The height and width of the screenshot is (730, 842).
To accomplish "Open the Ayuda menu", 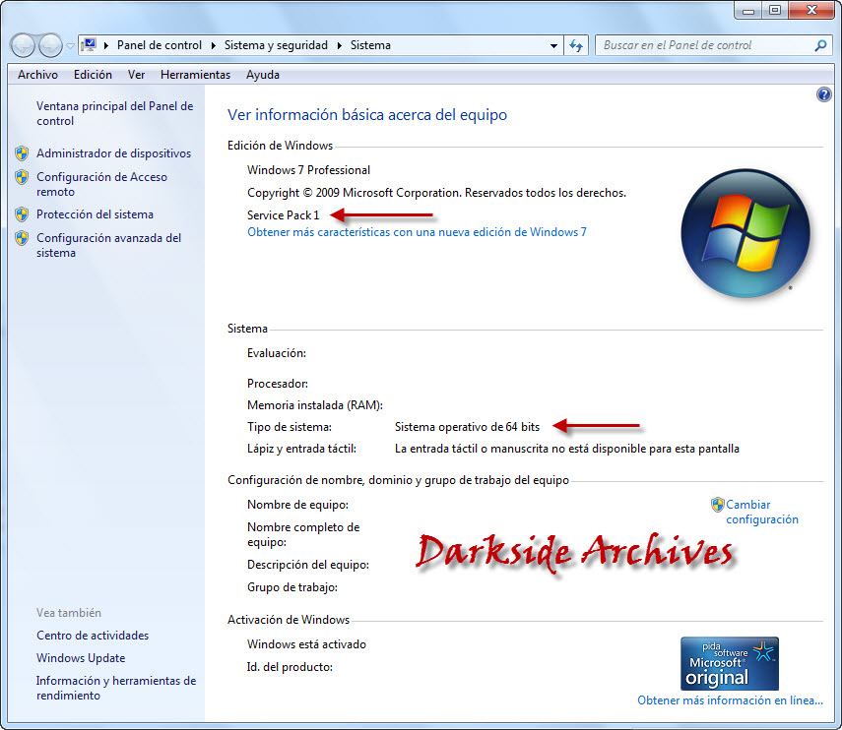I will point(263,75).
